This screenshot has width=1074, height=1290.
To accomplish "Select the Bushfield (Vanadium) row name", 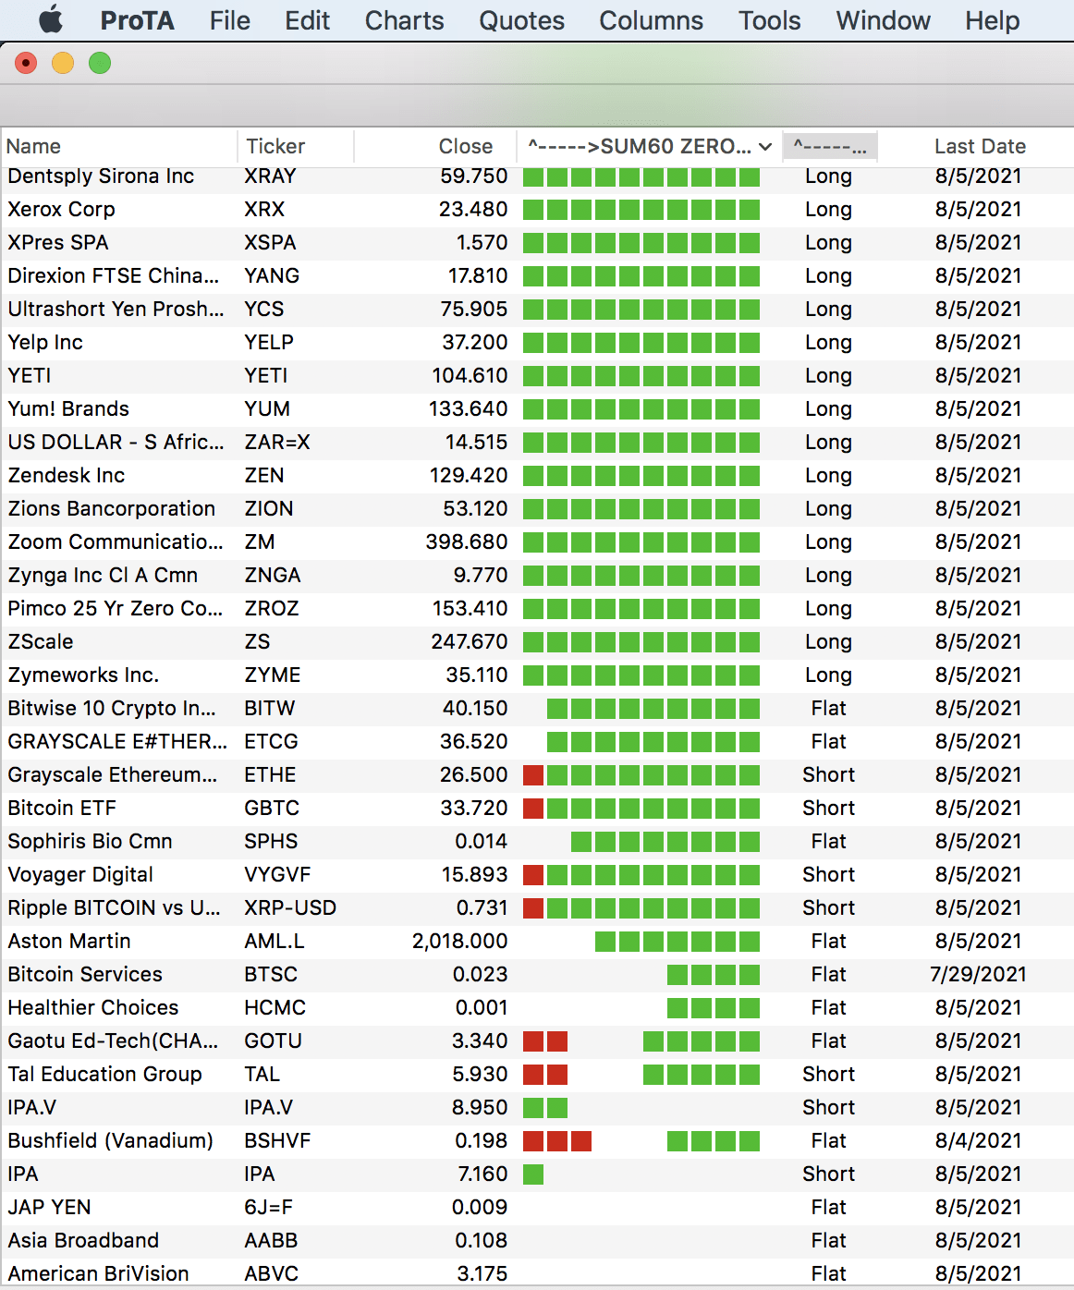I will pyautogui.click(x=110, y=1140).
